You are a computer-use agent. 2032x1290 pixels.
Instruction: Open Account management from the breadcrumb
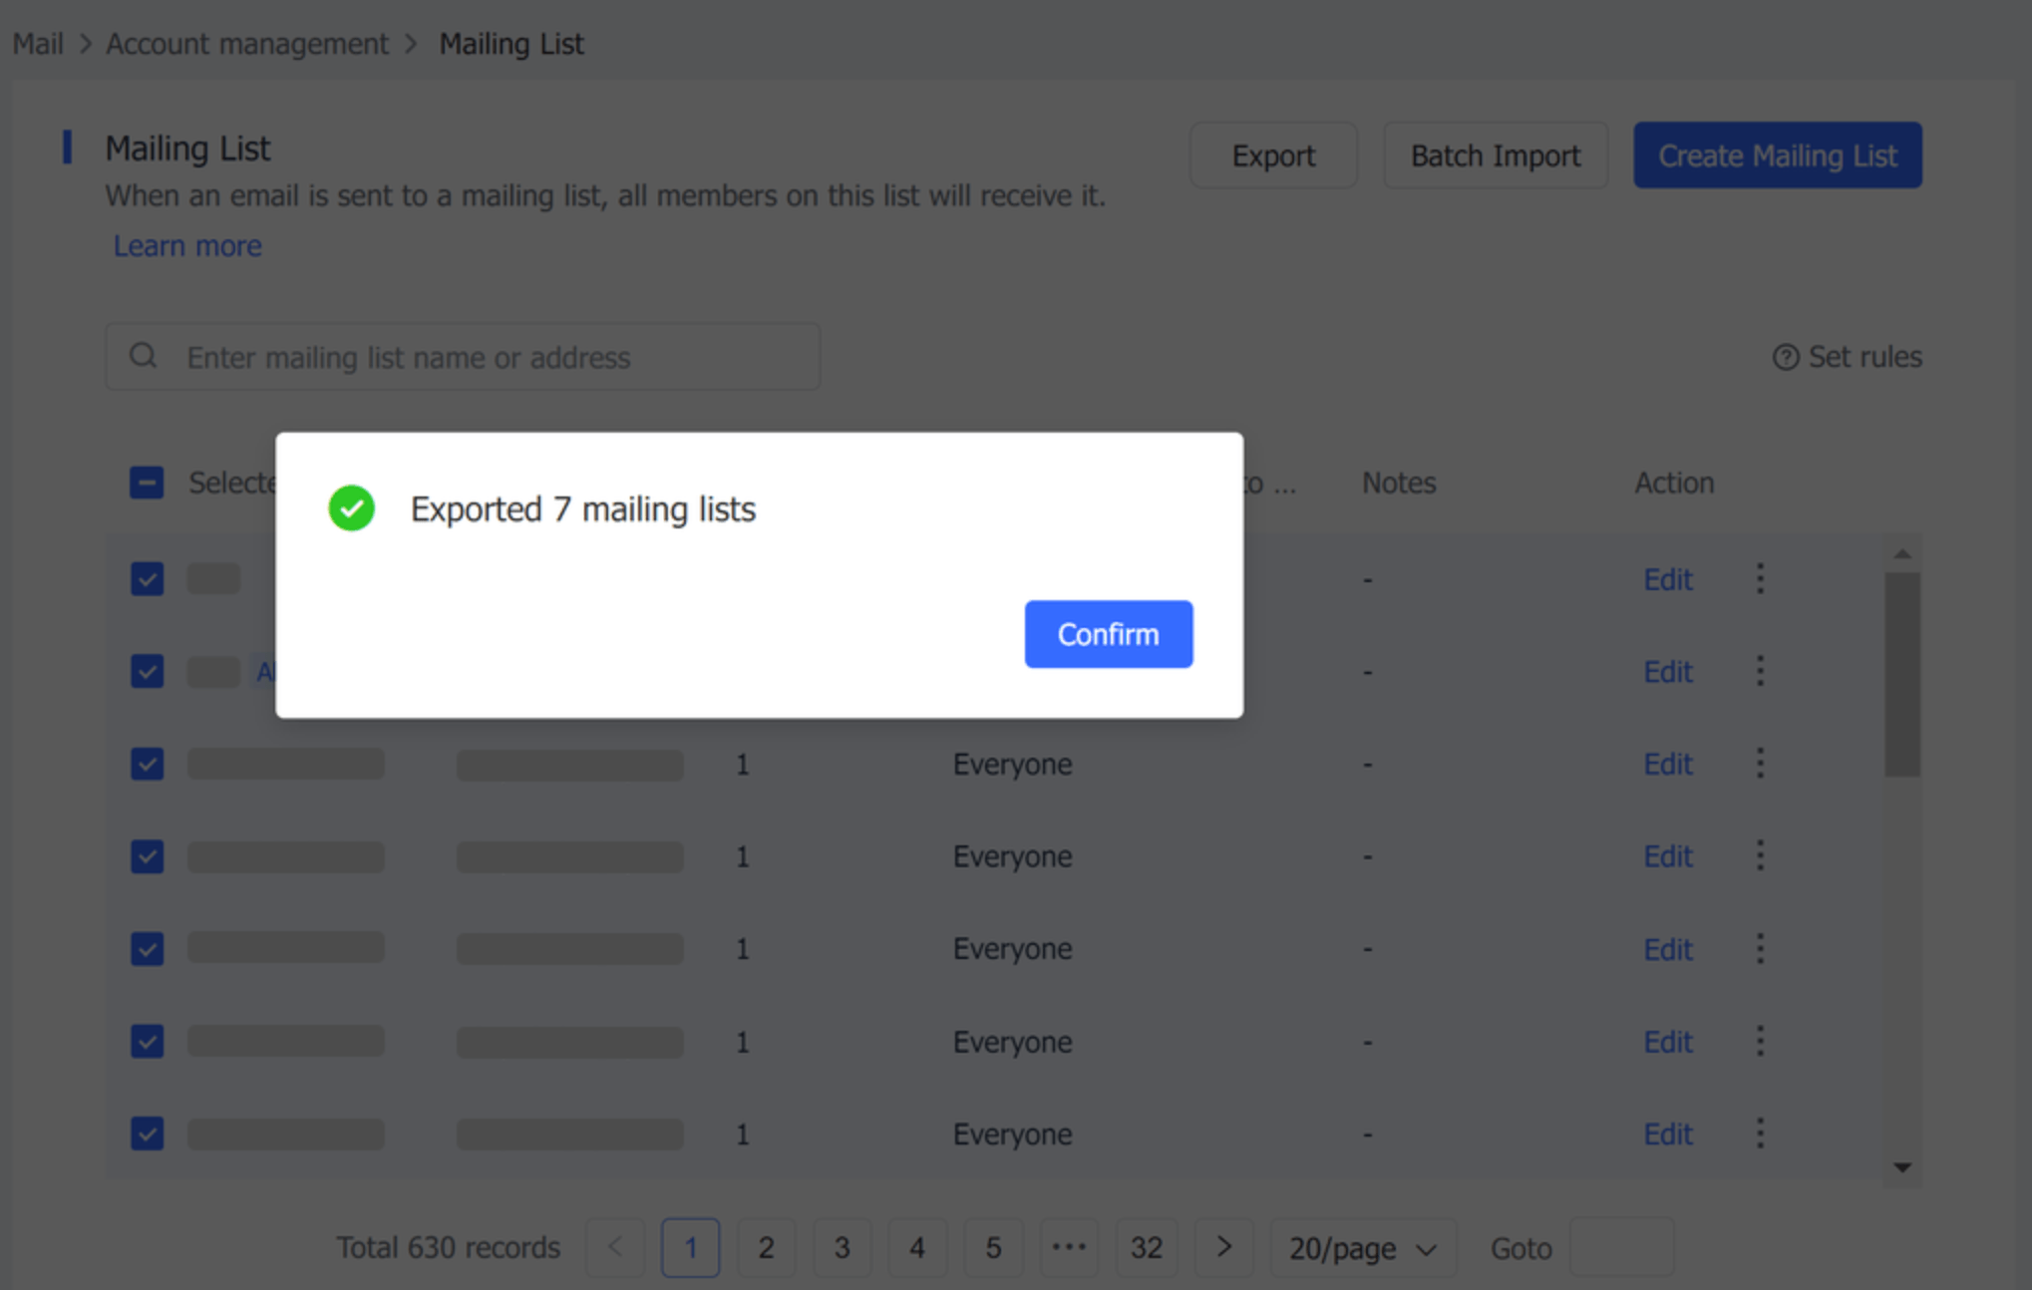247,43
